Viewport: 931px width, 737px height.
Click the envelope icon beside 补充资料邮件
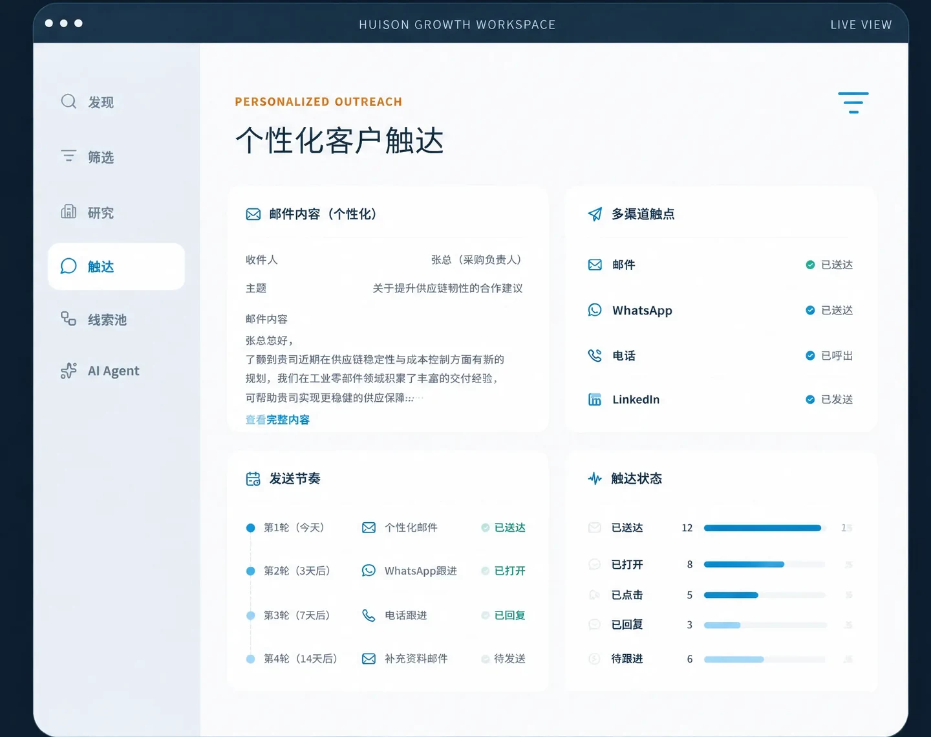[x=369, y=659]
